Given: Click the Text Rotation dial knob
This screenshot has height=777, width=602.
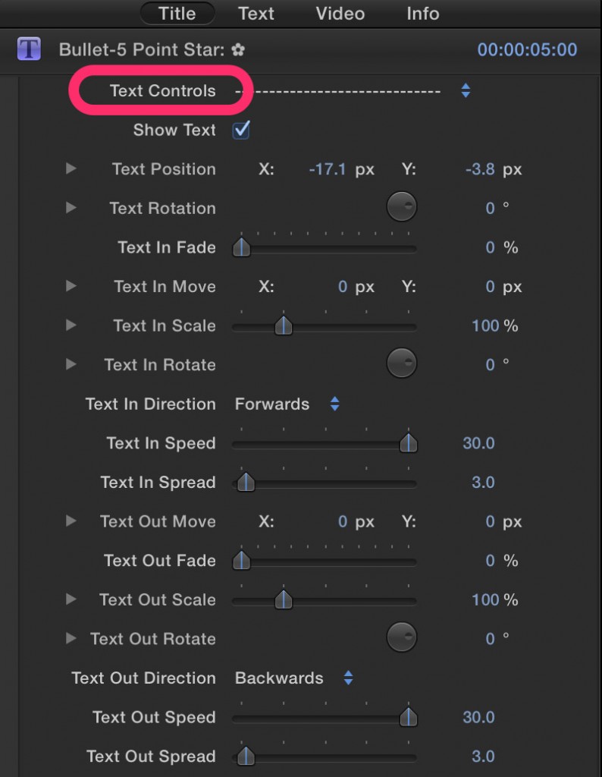Looking at the screenshot, I should (402, 206).
